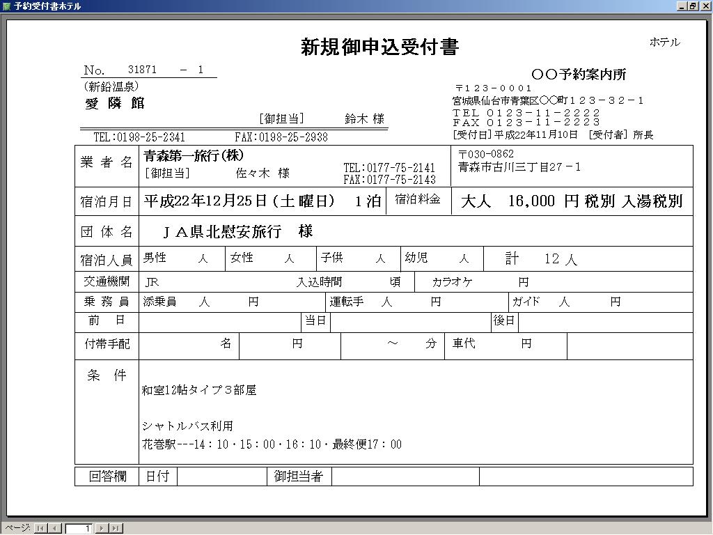Click the office name 〇〇予約案内所
Viewport: 713px width, 535px height.
(x=579, y=74)
